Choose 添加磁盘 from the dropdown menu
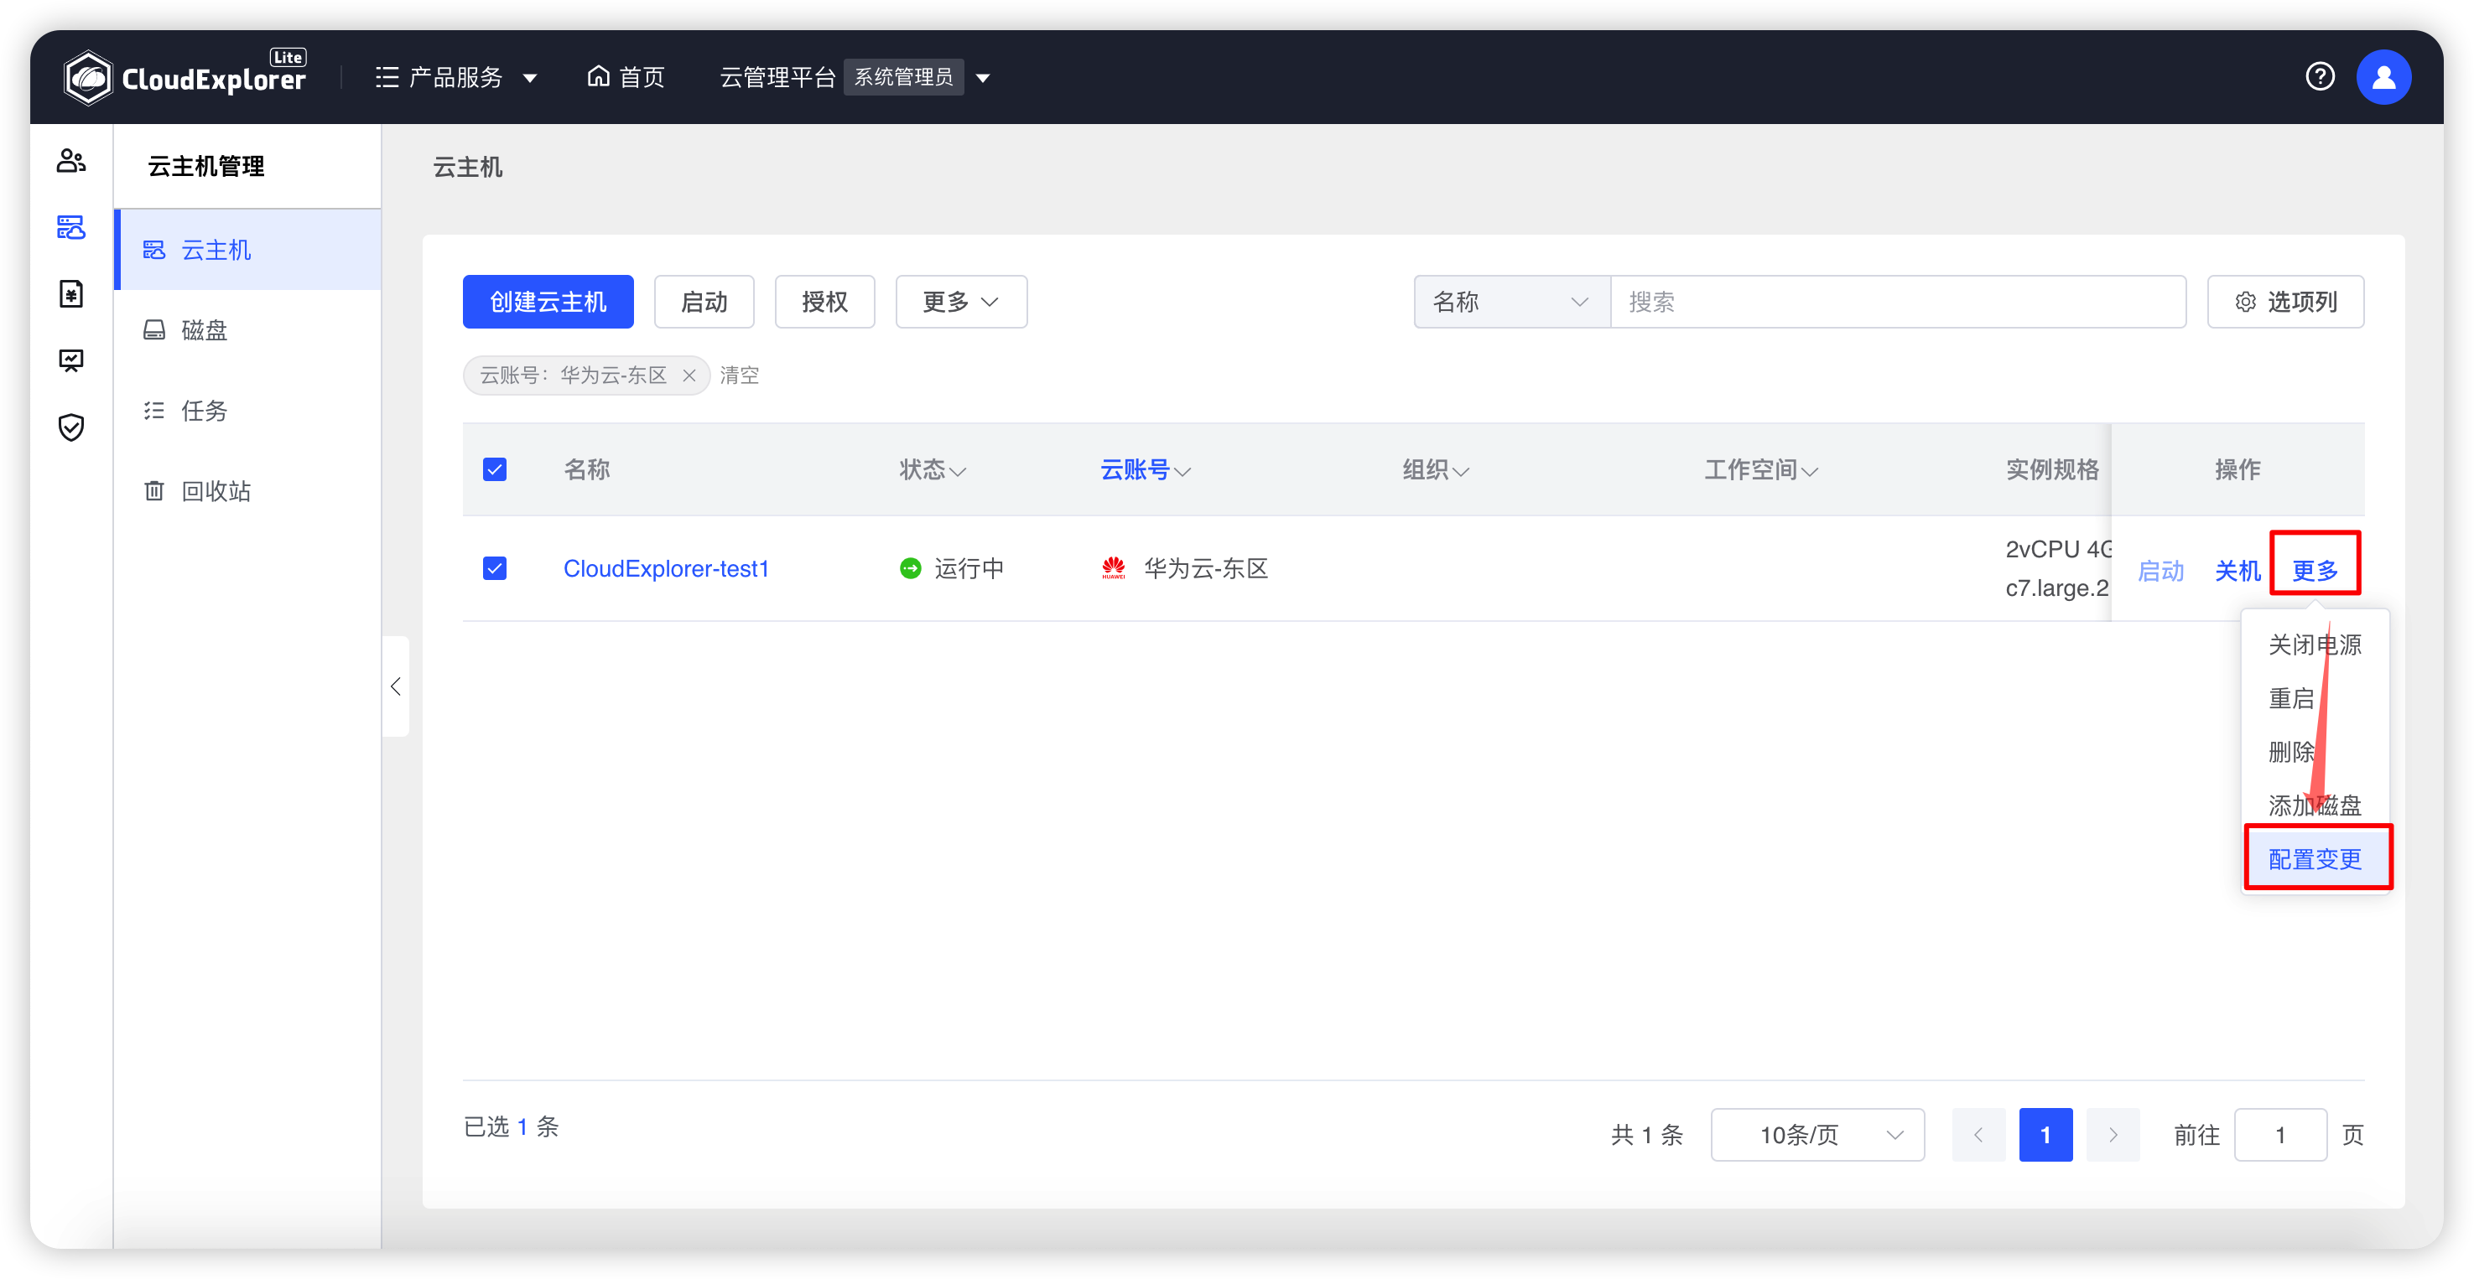Viewport: 2474px width, 1279px height. point(2315,805)
